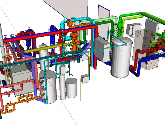Select the short wide white cylinder tank

click(71, 88)
